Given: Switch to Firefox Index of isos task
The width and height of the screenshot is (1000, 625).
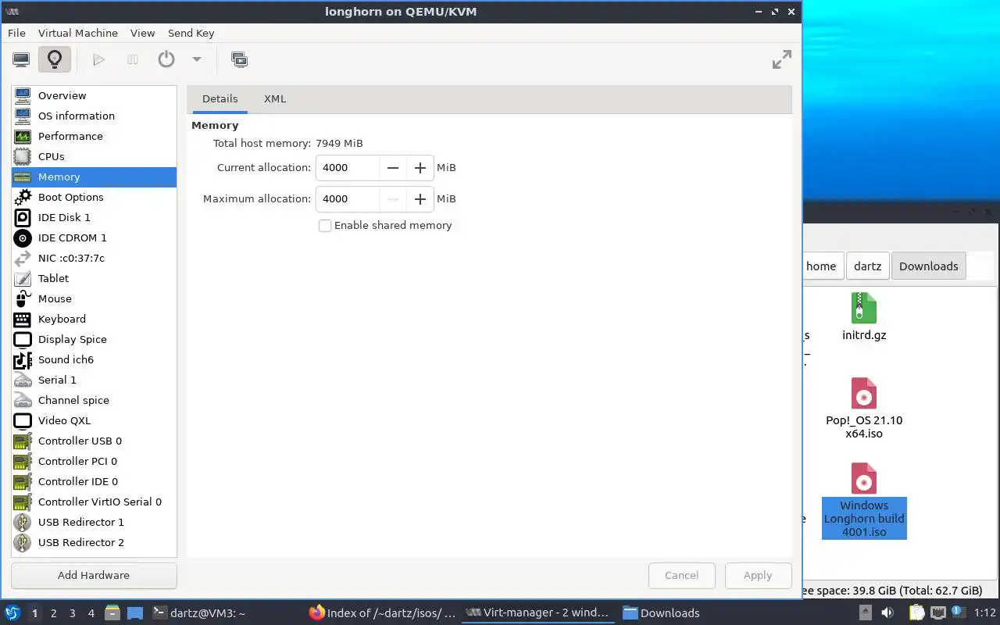Looking at the screenshot, I should point(383,613).
